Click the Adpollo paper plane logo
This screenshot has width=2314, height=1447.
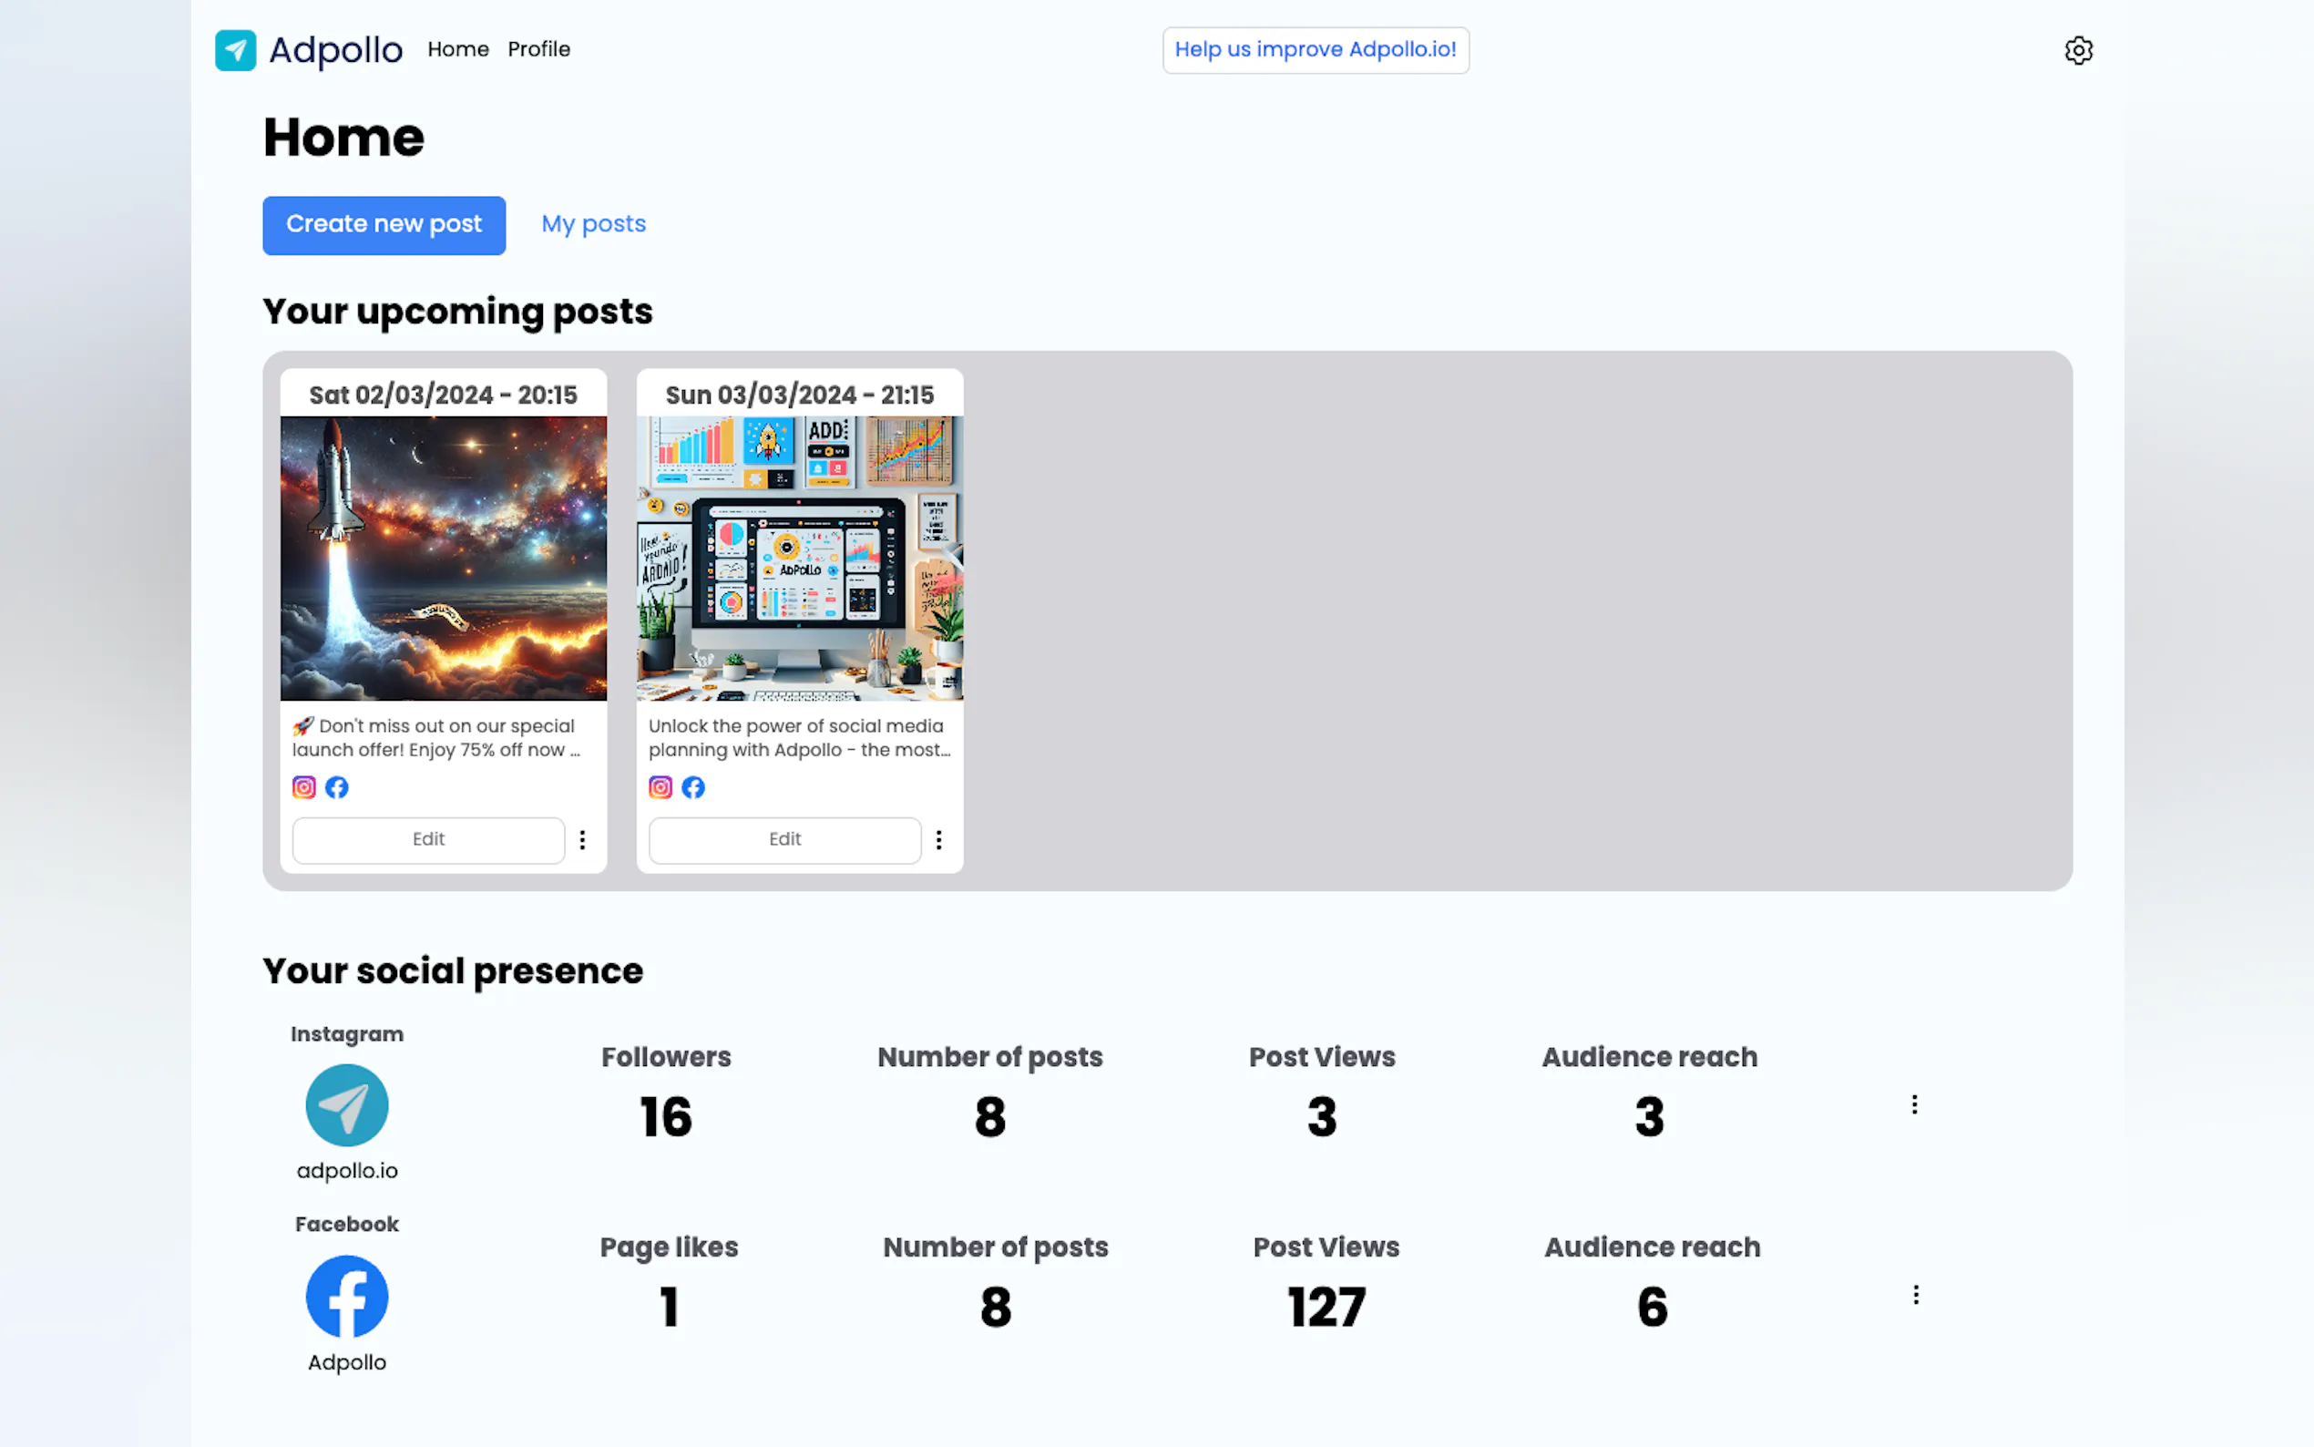(235, 50)
